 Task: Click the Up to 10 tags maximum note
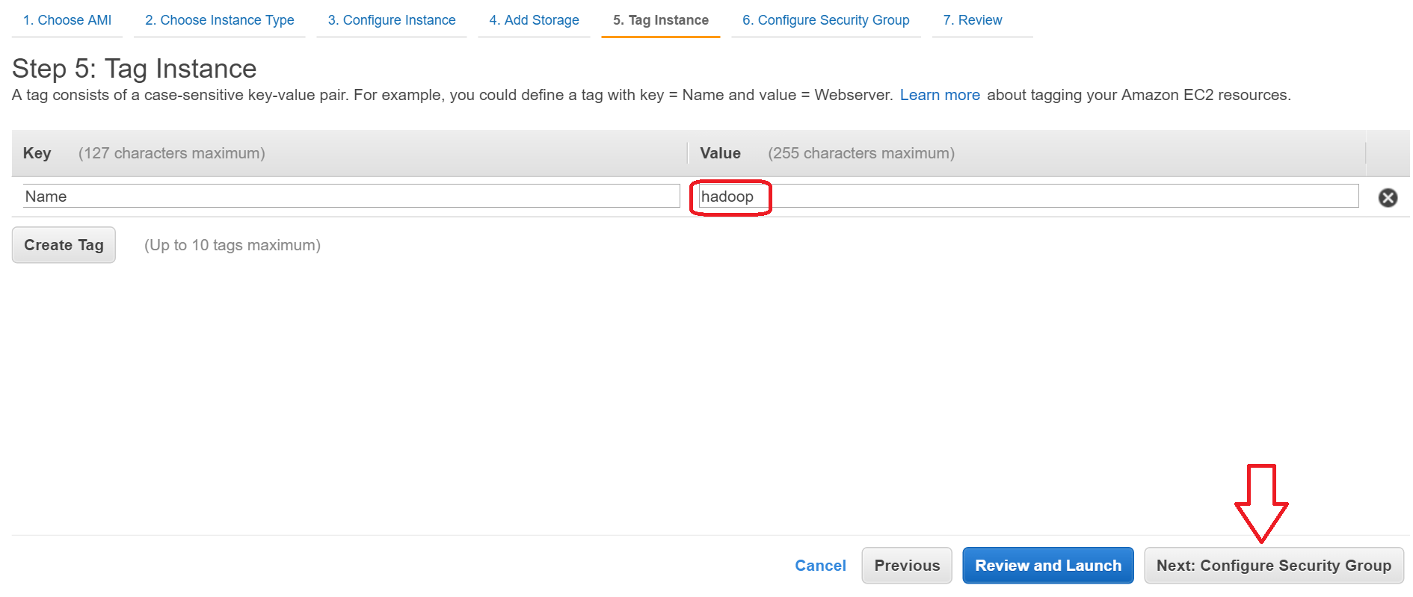[232, 245]
